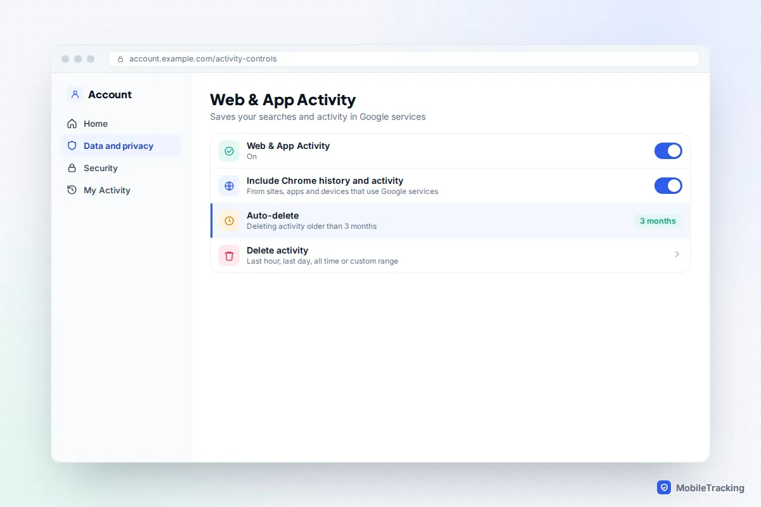The height and width of the screenshot is (507, 761).
Task: Open the 3 months auto-delete badge
Action: [x=658, y=221]
